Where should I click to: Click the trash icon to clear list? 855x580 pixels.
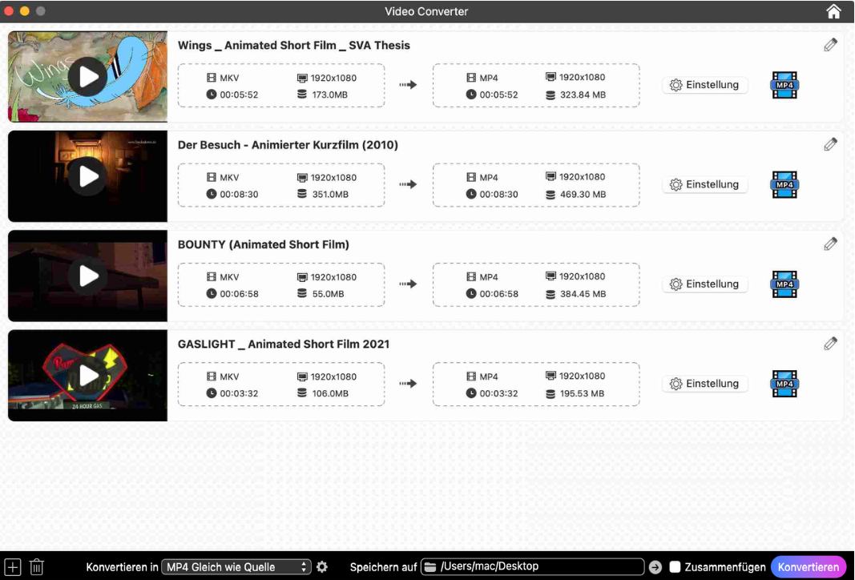click(36, 566)
